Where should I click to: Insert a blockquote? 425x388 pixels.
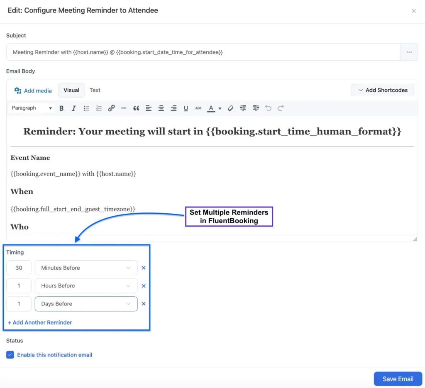pyautogui.click(x=136, y=108)
